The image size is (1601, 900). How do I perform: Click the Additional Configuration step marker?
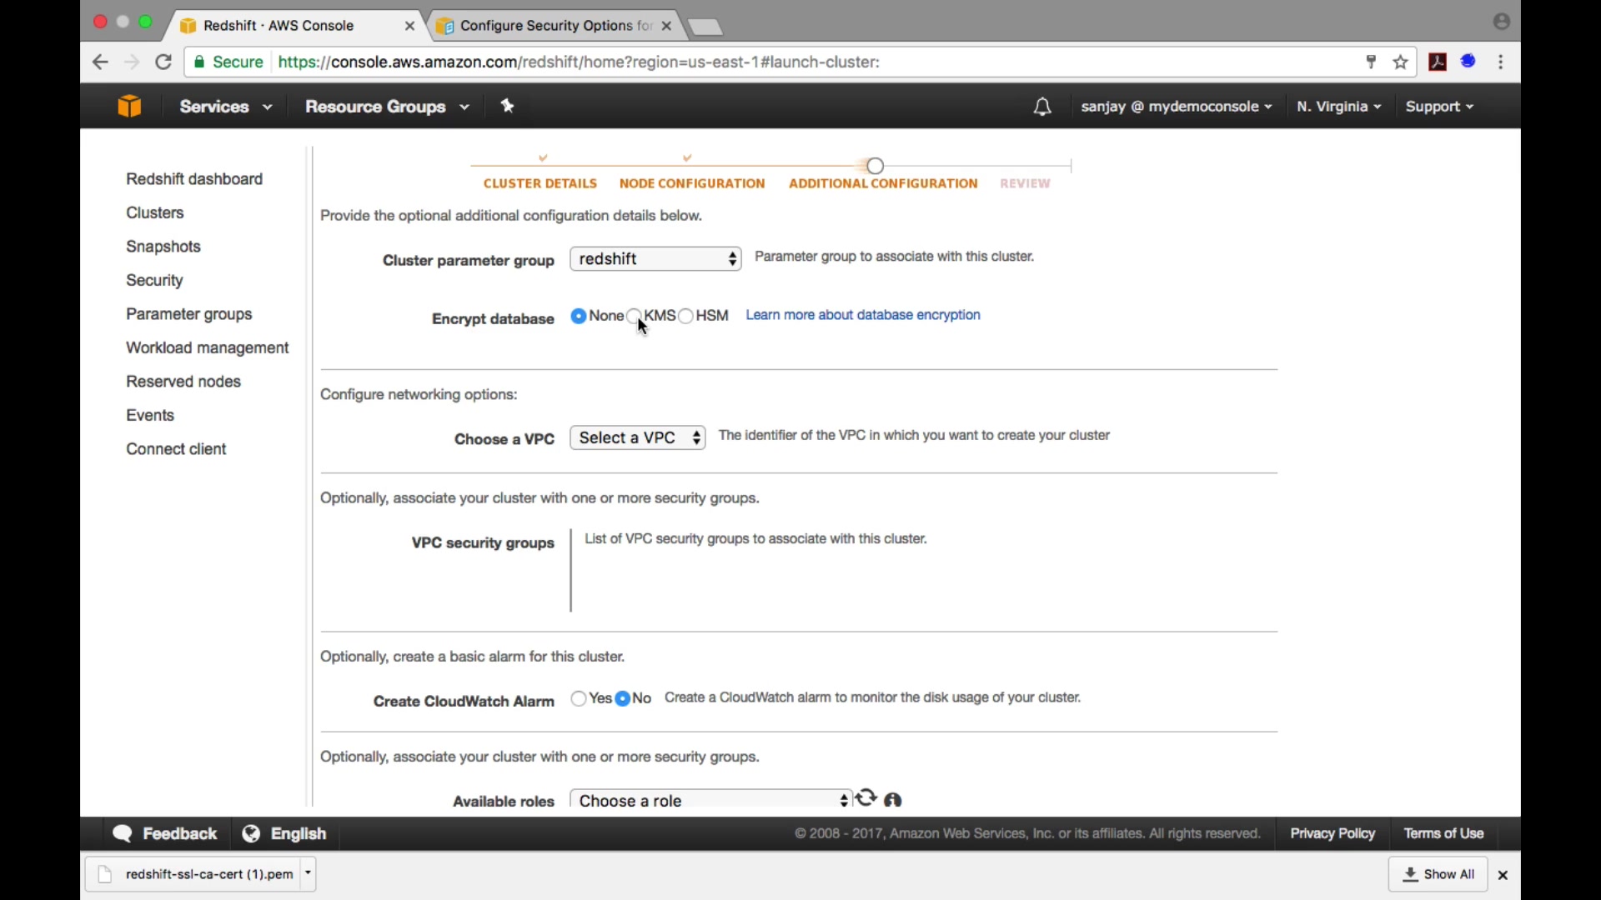[876, 166]
